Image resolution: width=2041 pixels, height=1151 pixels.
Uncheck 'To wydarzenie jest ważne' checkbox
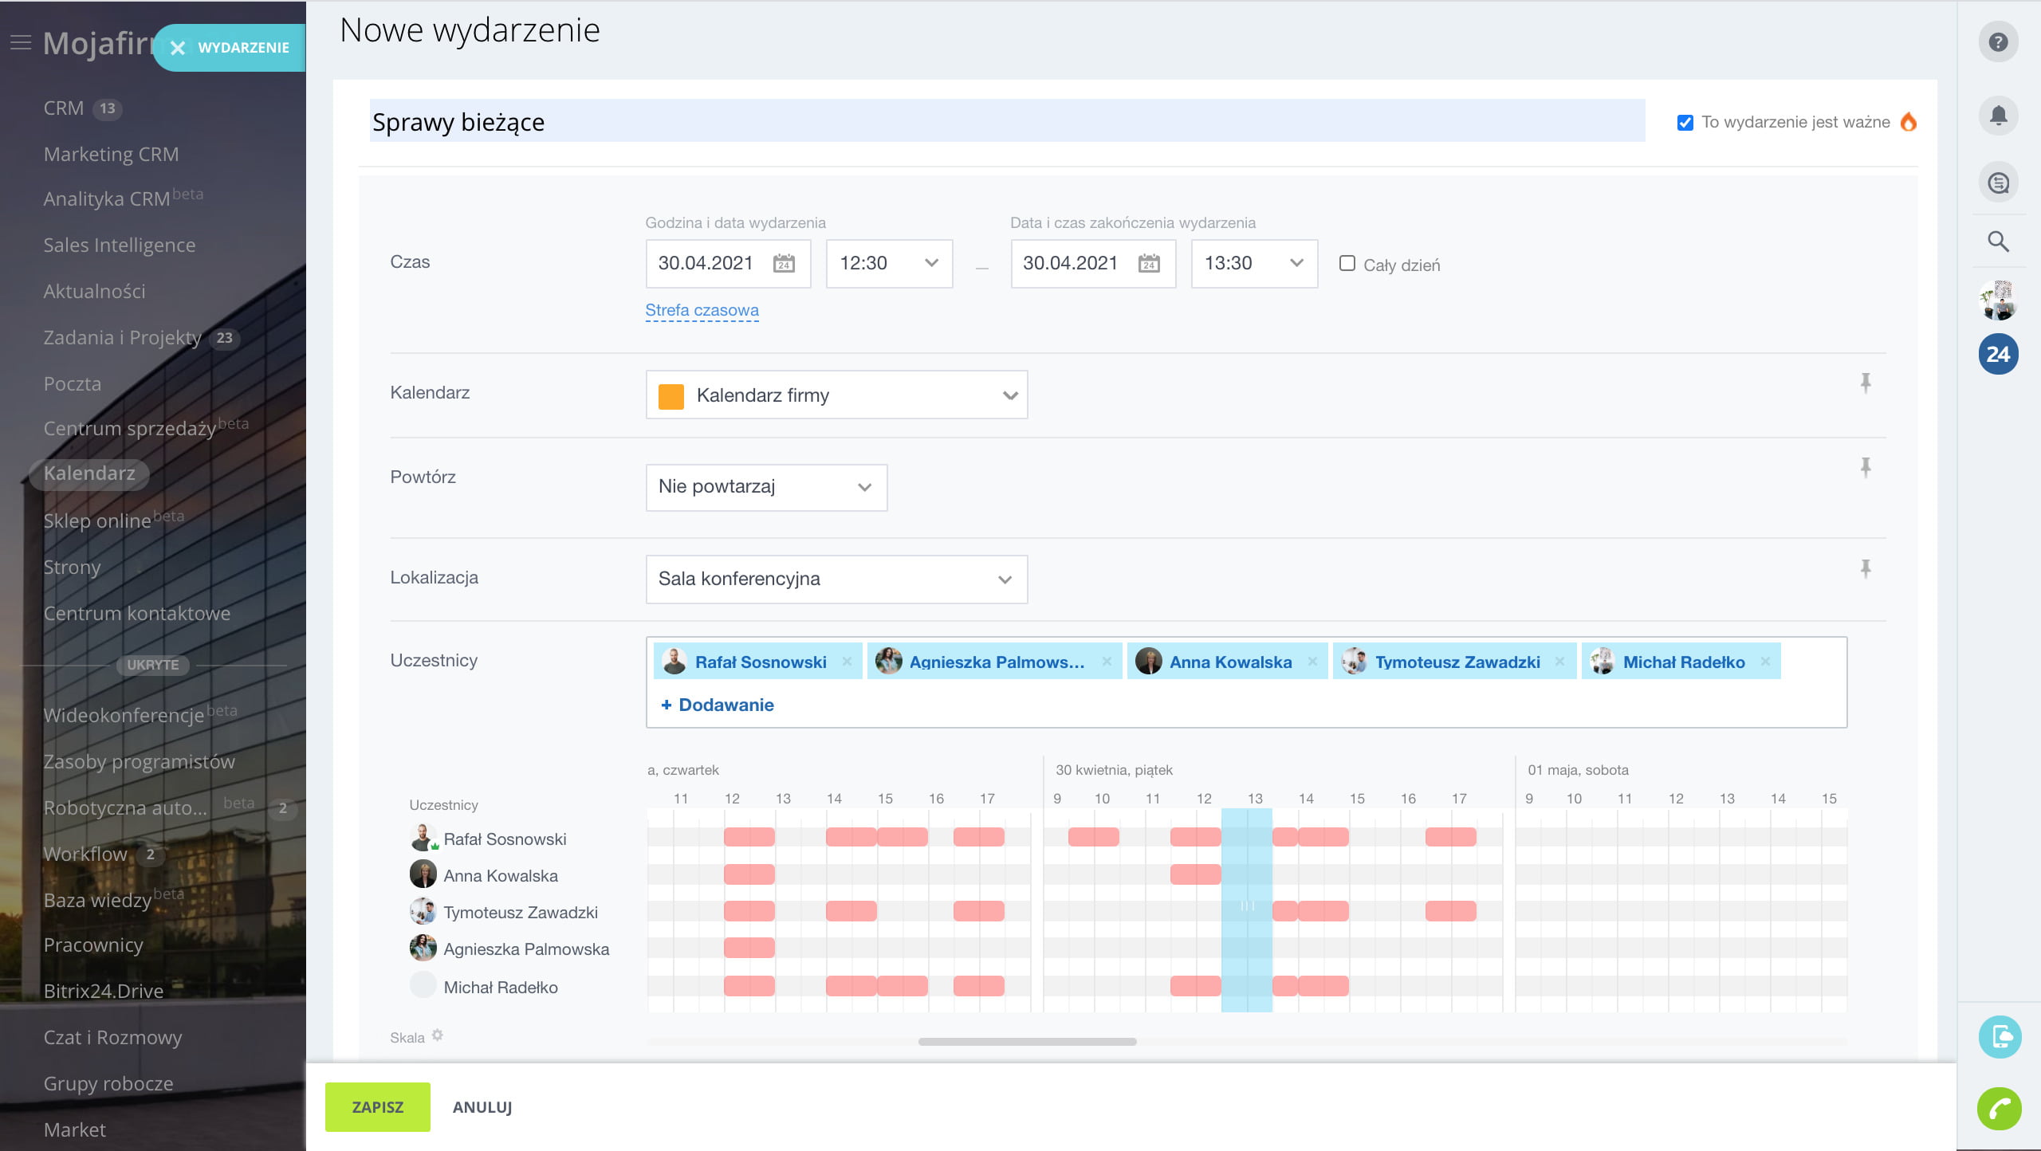click(x=1685, y=123)
